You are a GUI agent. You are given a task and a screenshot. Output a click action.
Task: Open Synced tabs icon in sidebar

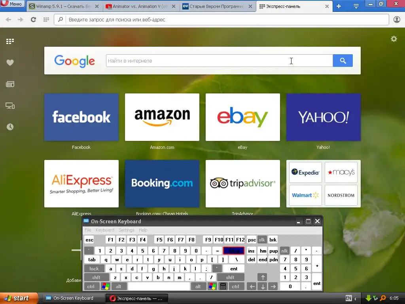tap(10, 106)
